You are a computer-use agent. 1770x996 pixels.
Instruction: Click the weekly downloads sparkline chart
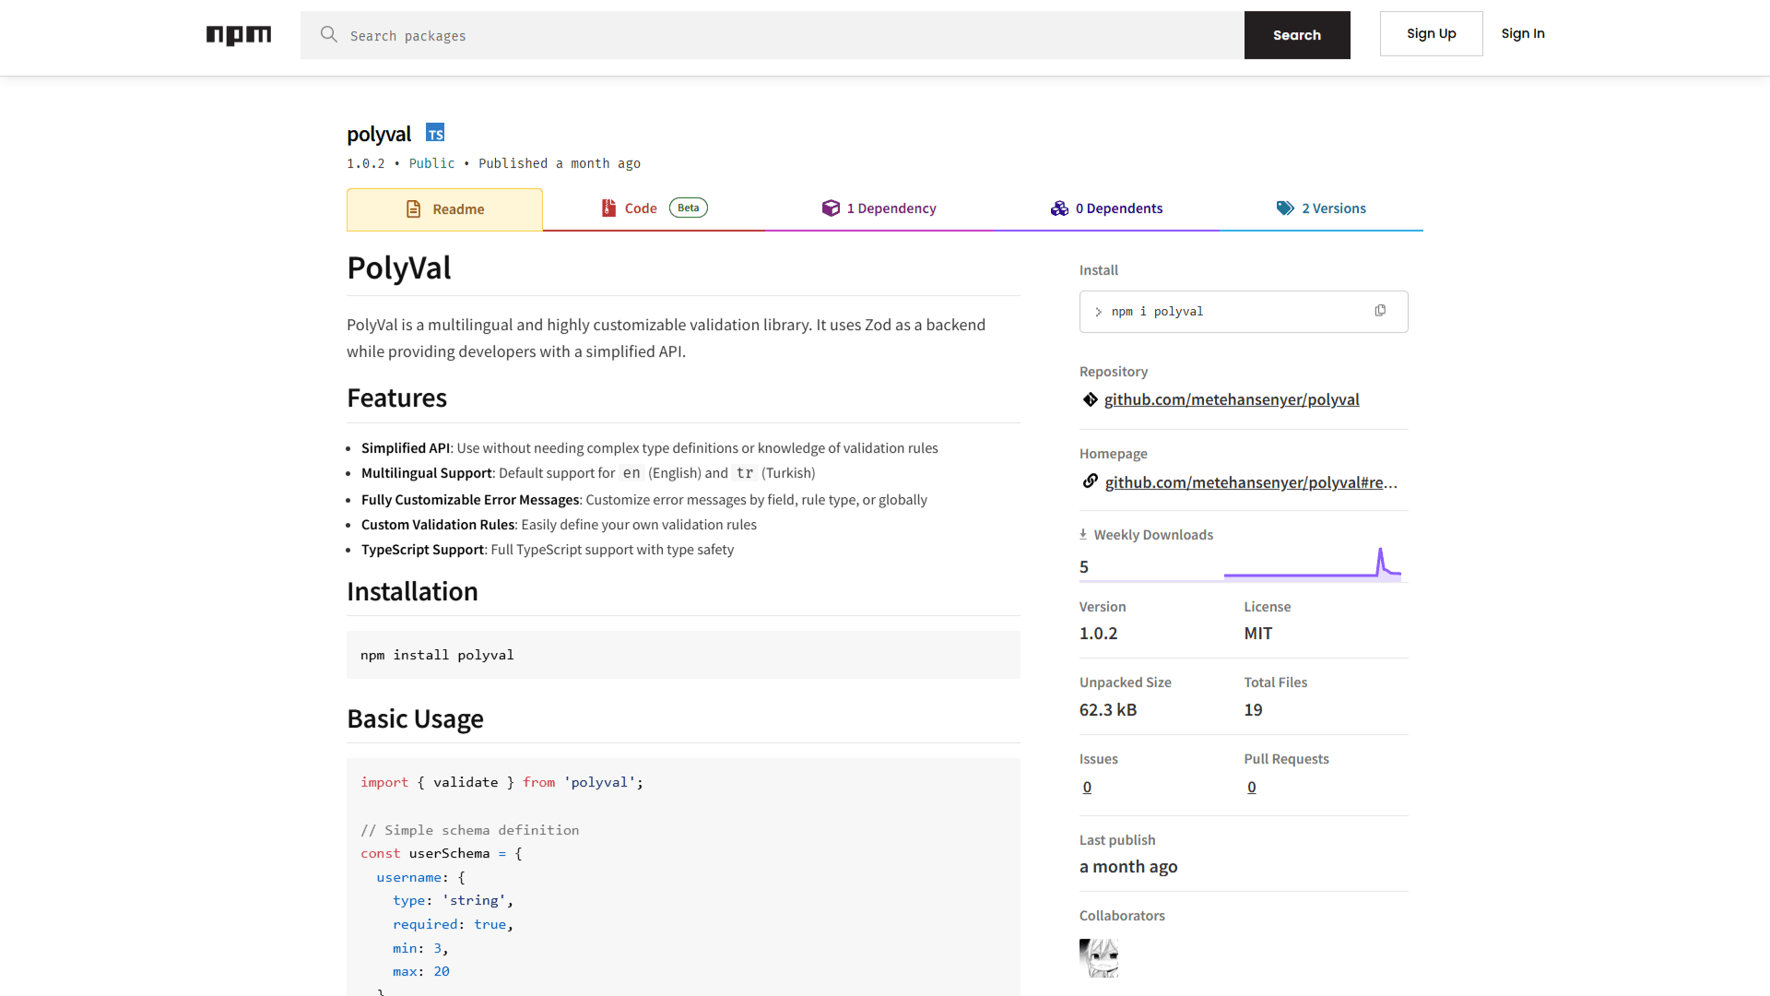(x=1313, y=563)
